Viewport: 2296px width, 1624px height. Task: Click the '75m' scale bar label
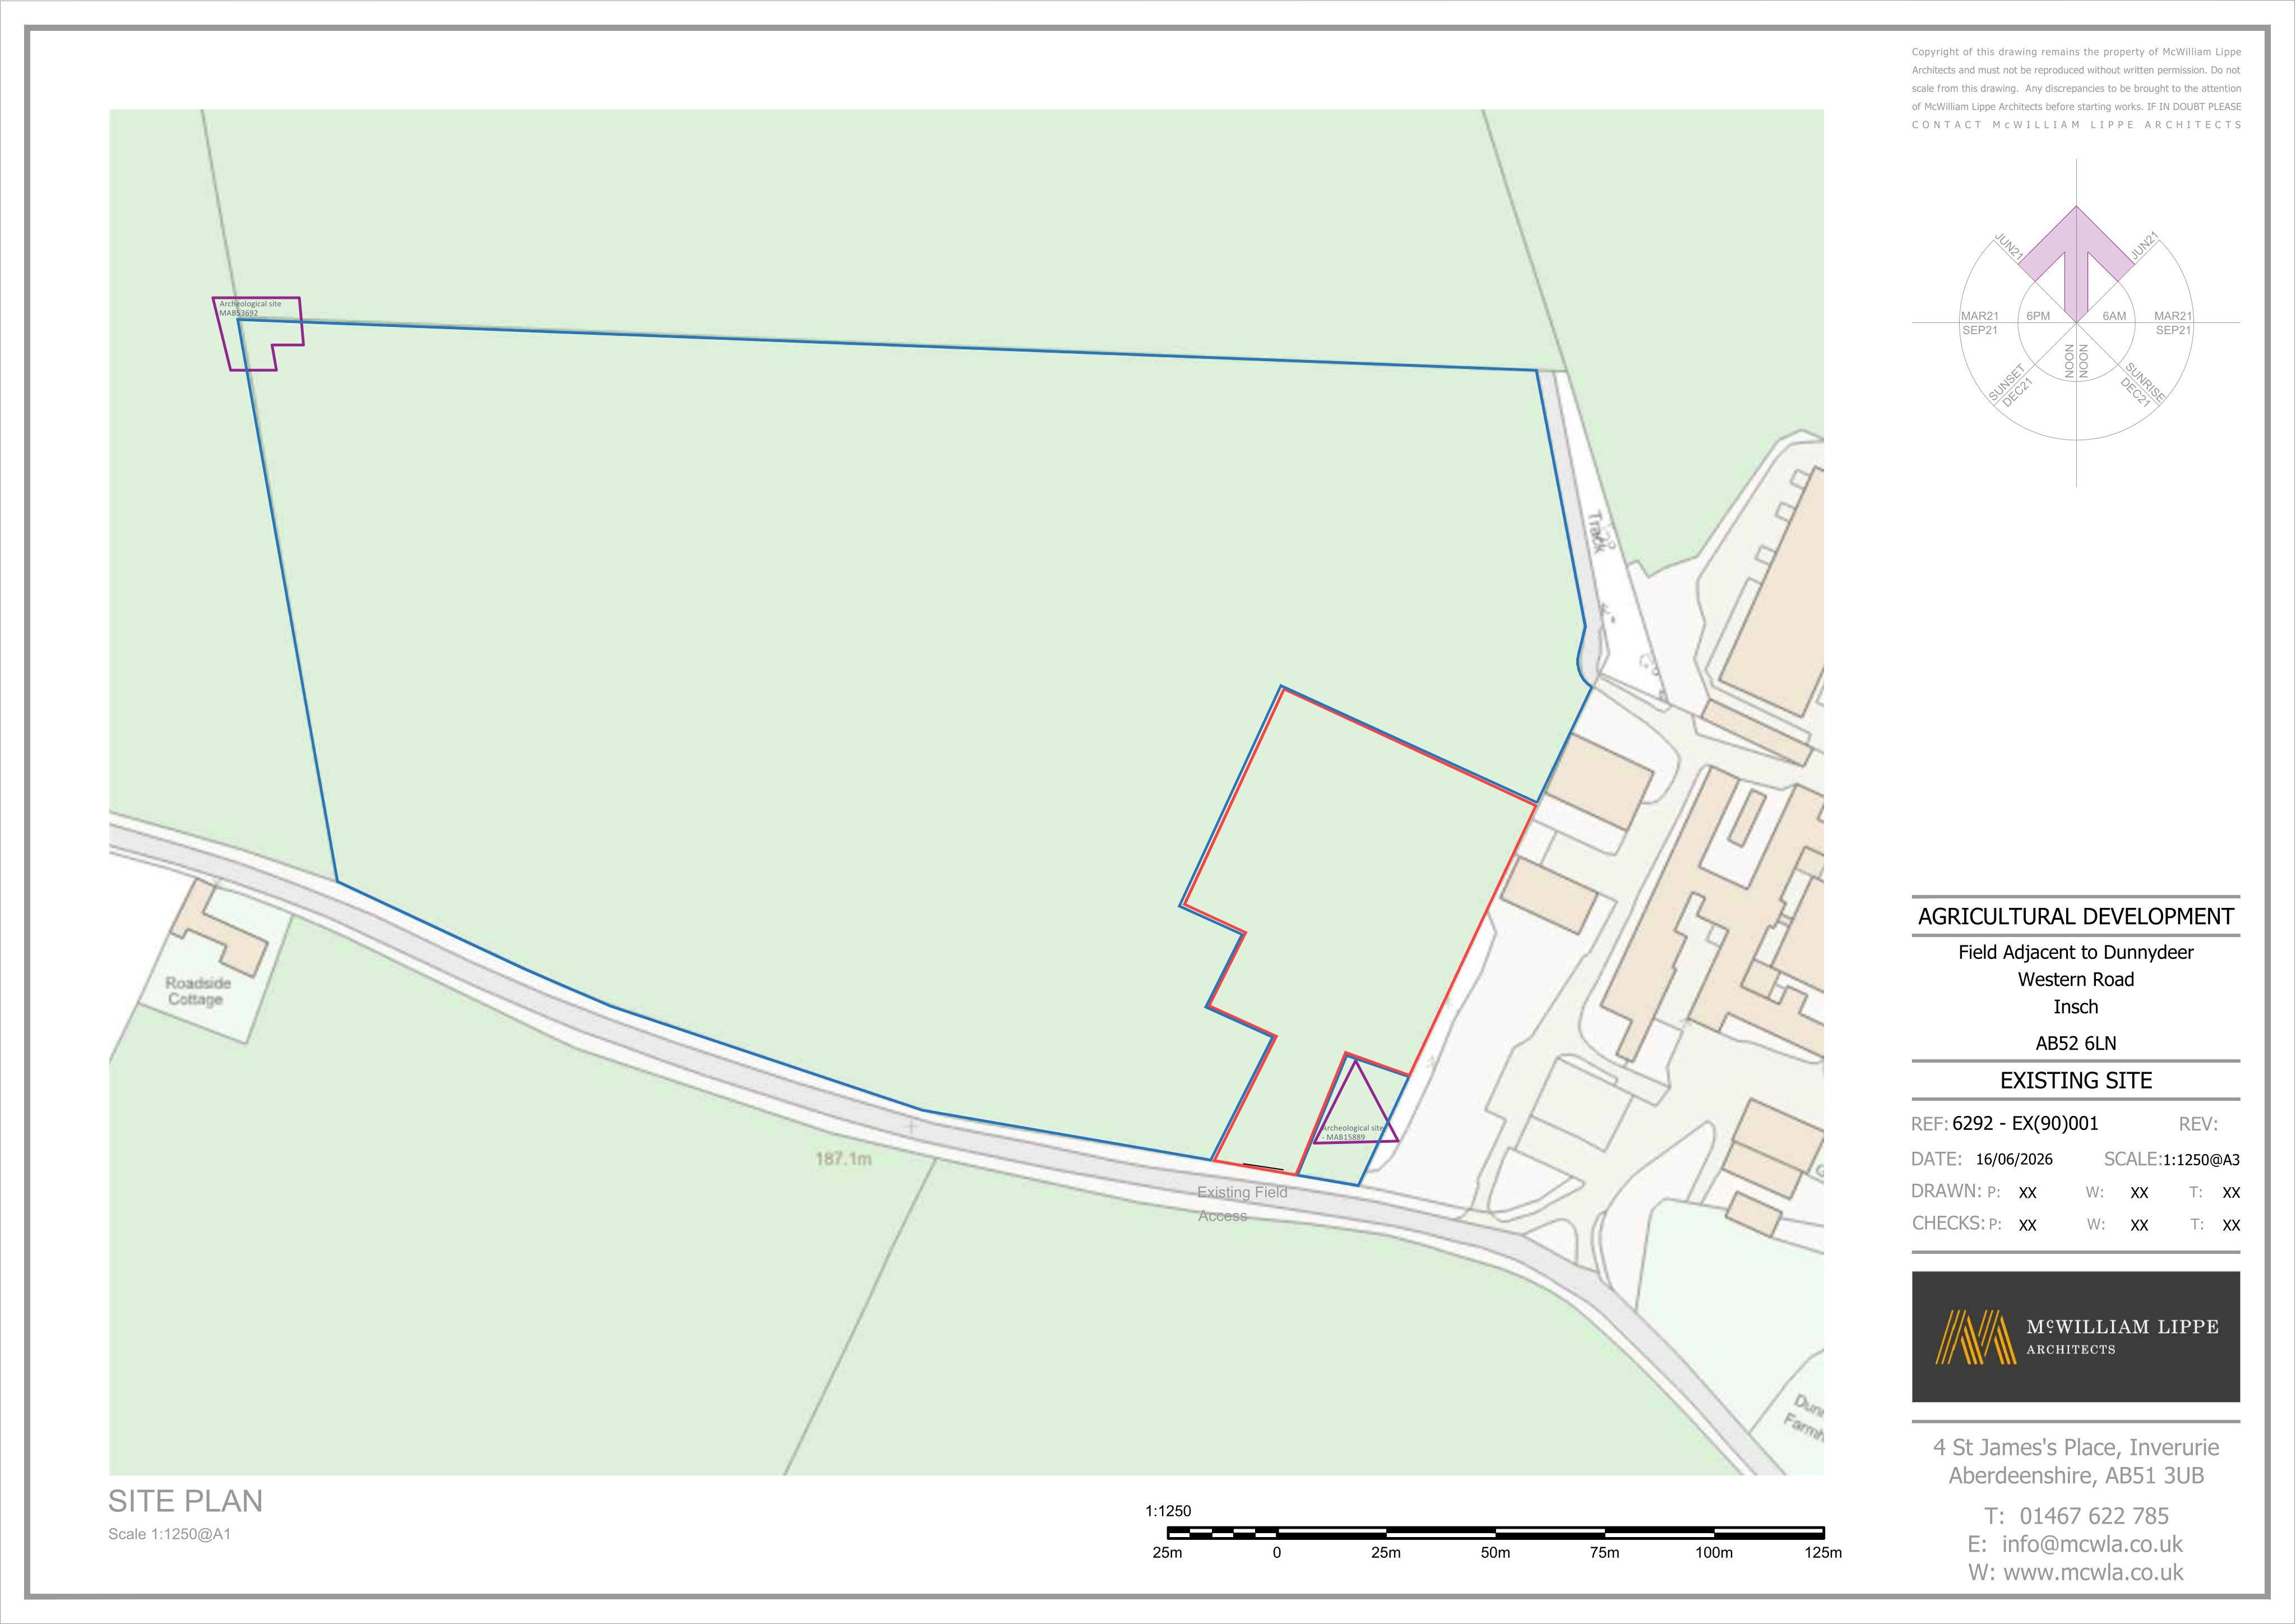(x=1604, y=1553)
